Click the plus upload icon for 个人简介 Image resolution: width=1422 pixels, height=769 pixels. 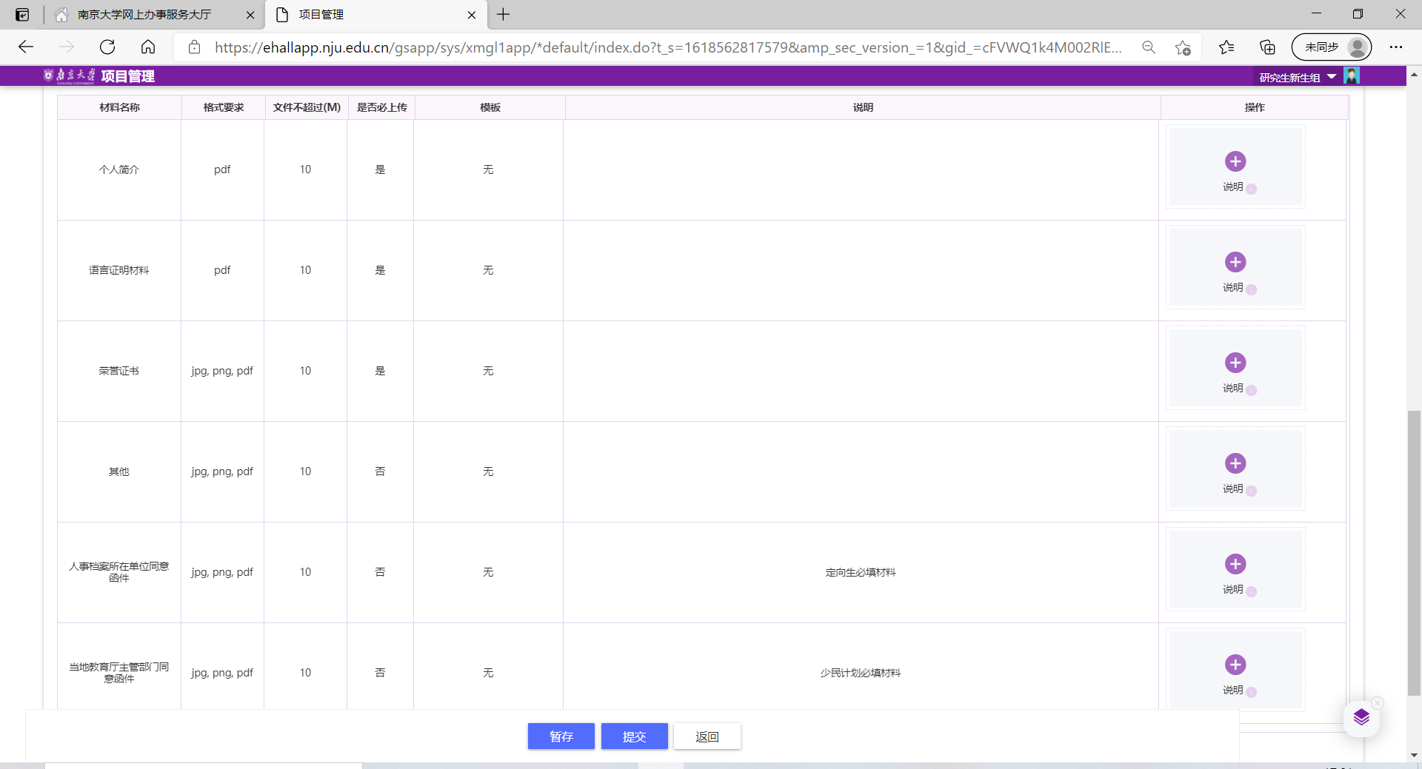pos(1235,161)
